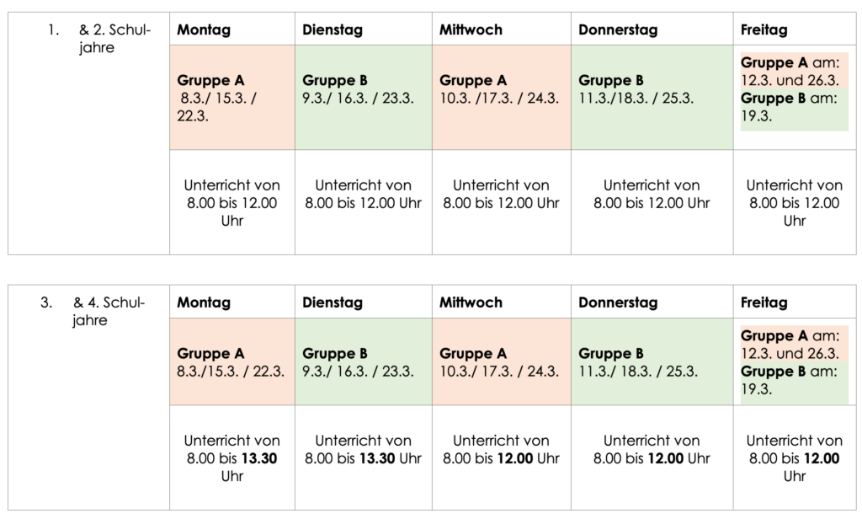862x519 pixels.
Task: Click the Montag header in first table
Action: (204, 29)
